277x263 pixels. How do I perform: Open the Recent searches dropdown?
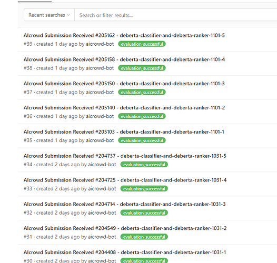(x=49, y=15)
